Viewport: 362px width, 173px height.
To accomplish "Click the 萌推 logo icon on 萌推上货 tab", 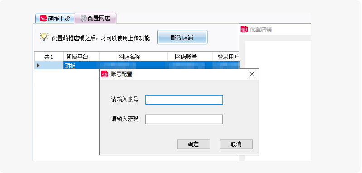I will pos(43,19).
